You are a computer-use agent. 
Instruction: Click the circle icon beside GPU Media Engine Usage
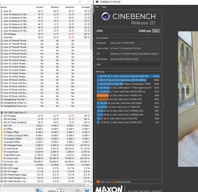[x=2, y=174]
